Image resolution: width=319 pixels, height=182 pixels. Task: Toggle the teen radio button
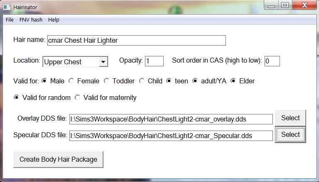click(169, 81)
